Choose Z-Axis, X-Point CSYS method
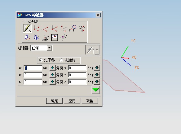Screen dimensions: 181x134 [x=63, y=28]
